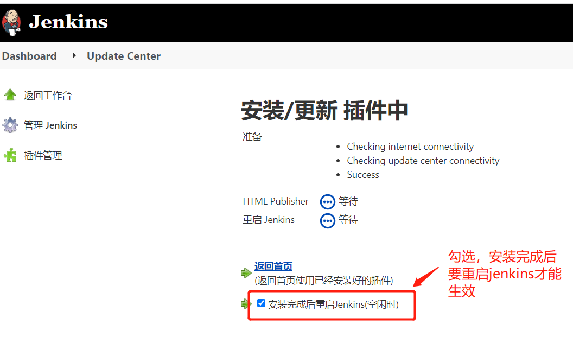Open the Update Center breadcrumb
The width and height of the screenshot is (573, 337).
click(x=124, y=56)
